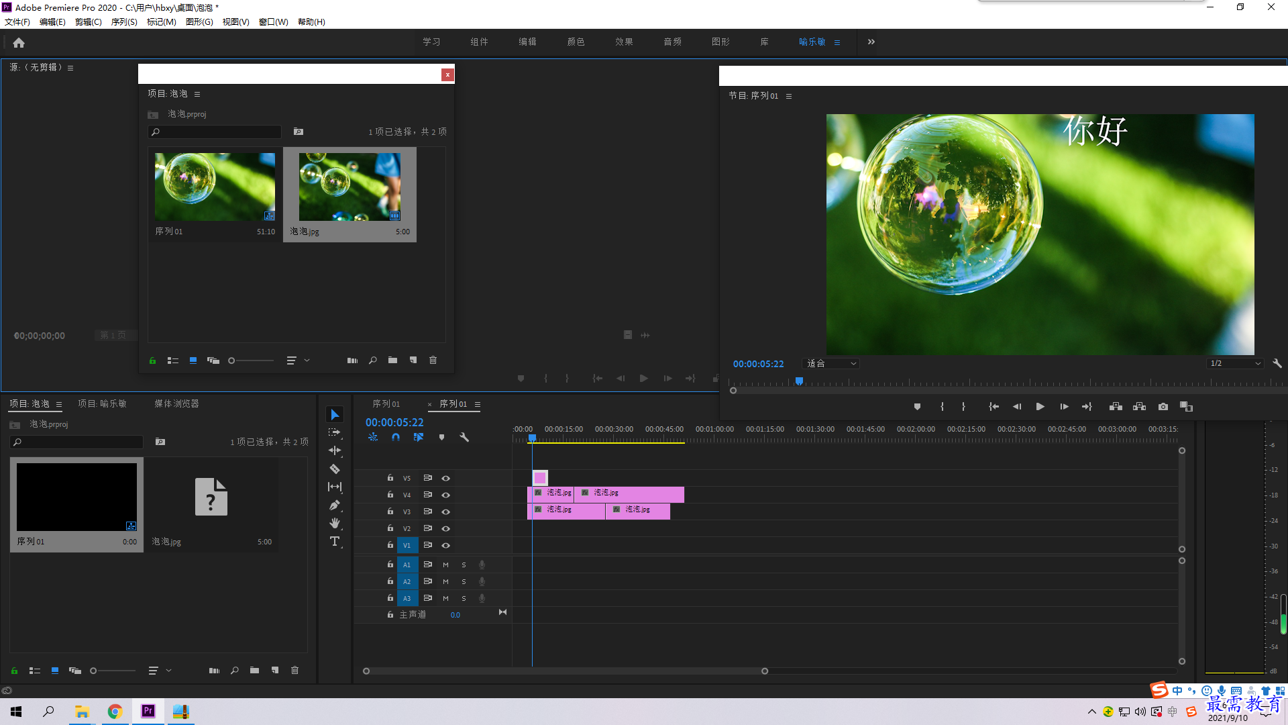Viewport: 1288px width, 725px height.
Task: Add marker in program monitor controls
Action: 917,407
